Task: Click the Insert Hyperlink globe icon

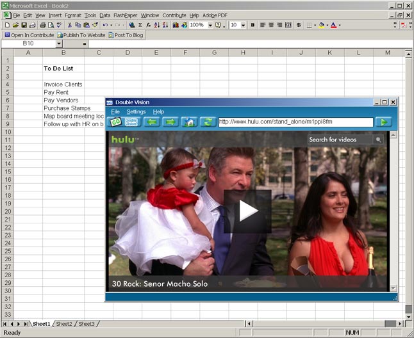Action: pos(132,25)
